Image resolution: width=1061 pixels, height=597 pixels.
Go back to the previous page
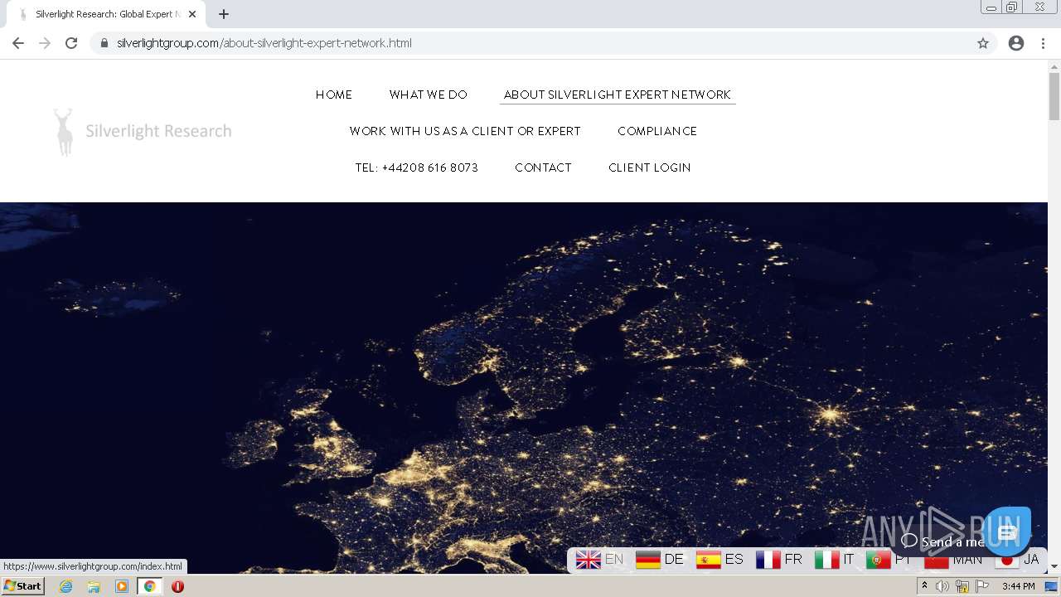18,43
